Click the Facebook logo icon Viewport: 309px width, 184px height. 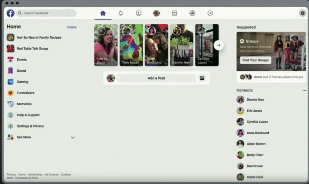pyautogui.click(x=10, y=13)
